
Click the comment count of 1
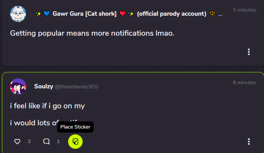(58, 141)
